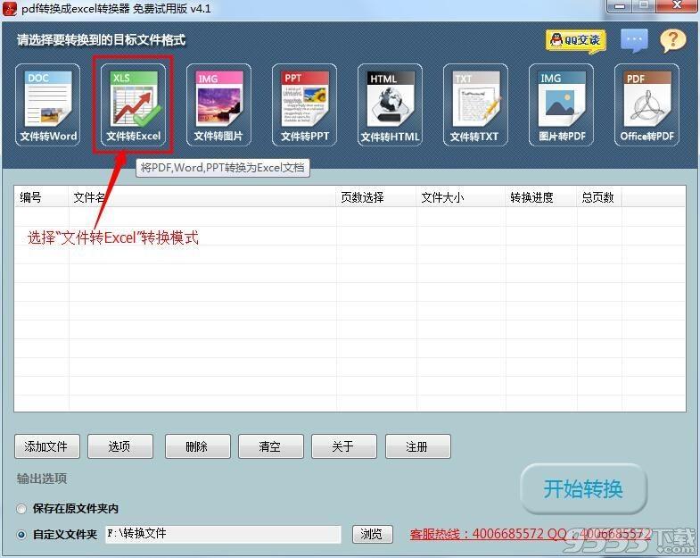The height and width of the screenshot is (558, 700).
Task: Click the blue message bubble icon
Action: (x=634, y=41)
